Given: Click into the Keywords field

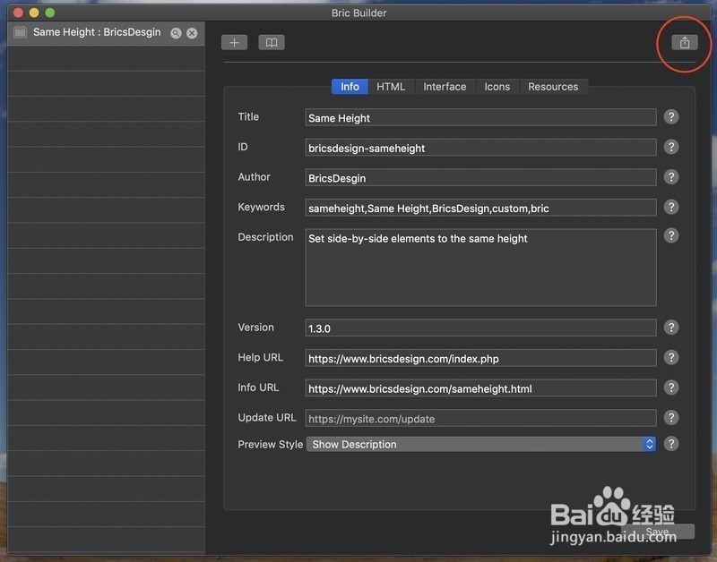Looking at the screenshot, I should coord(481,209).
